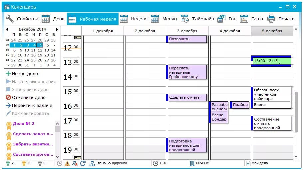The width and height of the screenshot is (303, 170).
Task: Click refresh icon in status bar
Action: [x=83, y=163]
